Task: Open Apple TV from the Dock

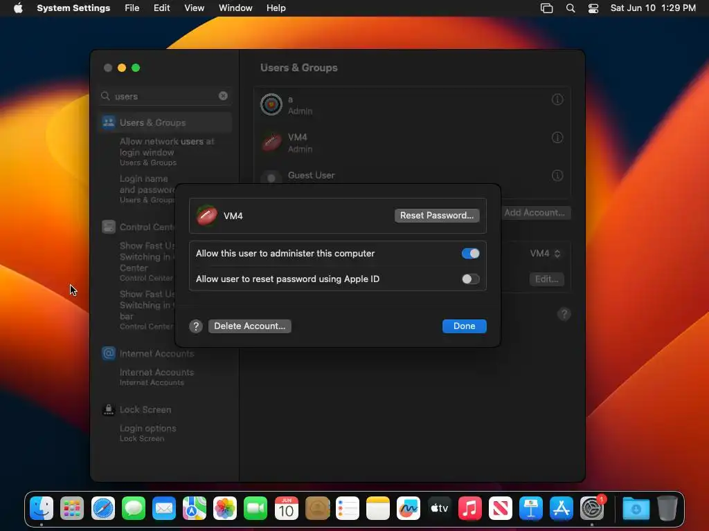Action: [439, 508]
